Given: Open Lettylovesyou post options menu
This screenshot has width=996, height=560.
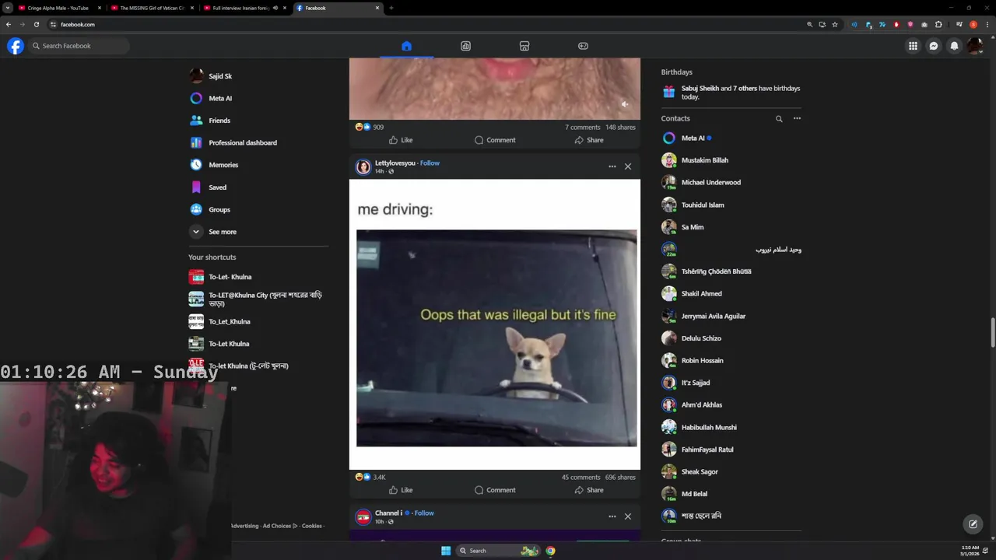Looking at the screenshot, I should pyautogui.click(x=612, y=166).
